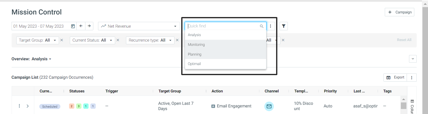Click the search magnifier in Quick find
Image resolution: width=428 pixels, height=114 pixels.
[x=262, y=26]
